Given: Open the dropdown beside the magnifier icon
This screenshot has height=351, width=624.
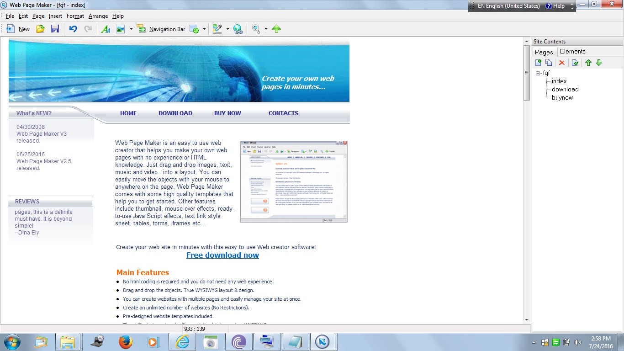Looking at the screenshot, I should tap(266, 29).
